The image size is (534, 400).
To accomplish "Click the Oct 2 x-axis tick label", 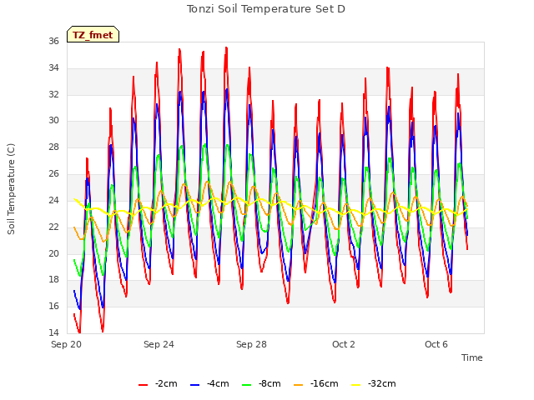I will [x=344, y=344].
